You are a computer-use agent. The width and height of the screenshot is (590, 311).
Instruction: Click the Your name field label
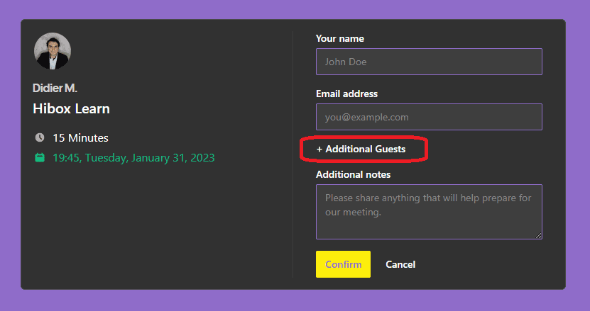point(340,38)
